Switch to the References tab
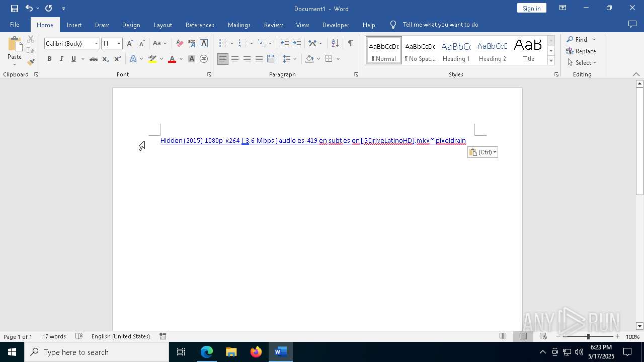 tap(200, 25)
